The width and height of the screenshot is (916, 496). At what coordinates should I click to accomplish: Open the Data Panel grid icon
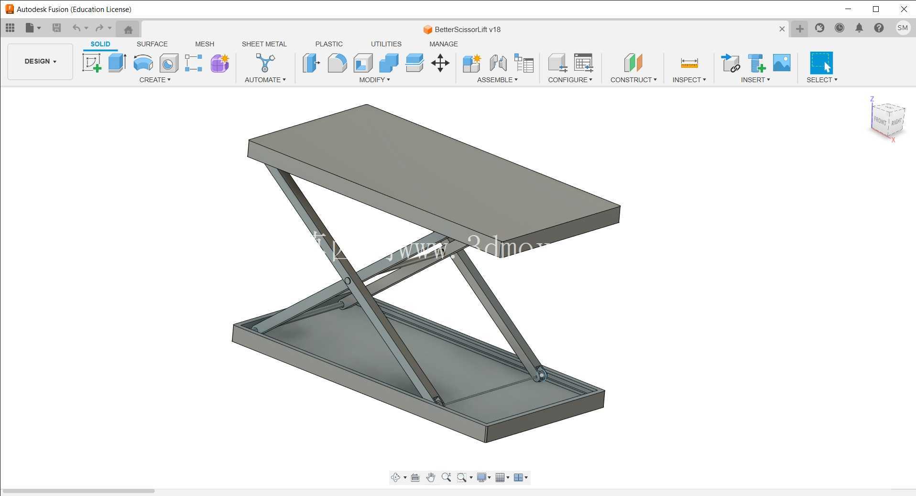[x=10, y=28]
